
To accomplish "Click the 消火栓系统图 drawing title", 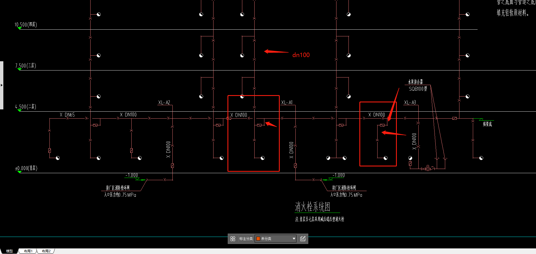I will click(x=313, y=207).
